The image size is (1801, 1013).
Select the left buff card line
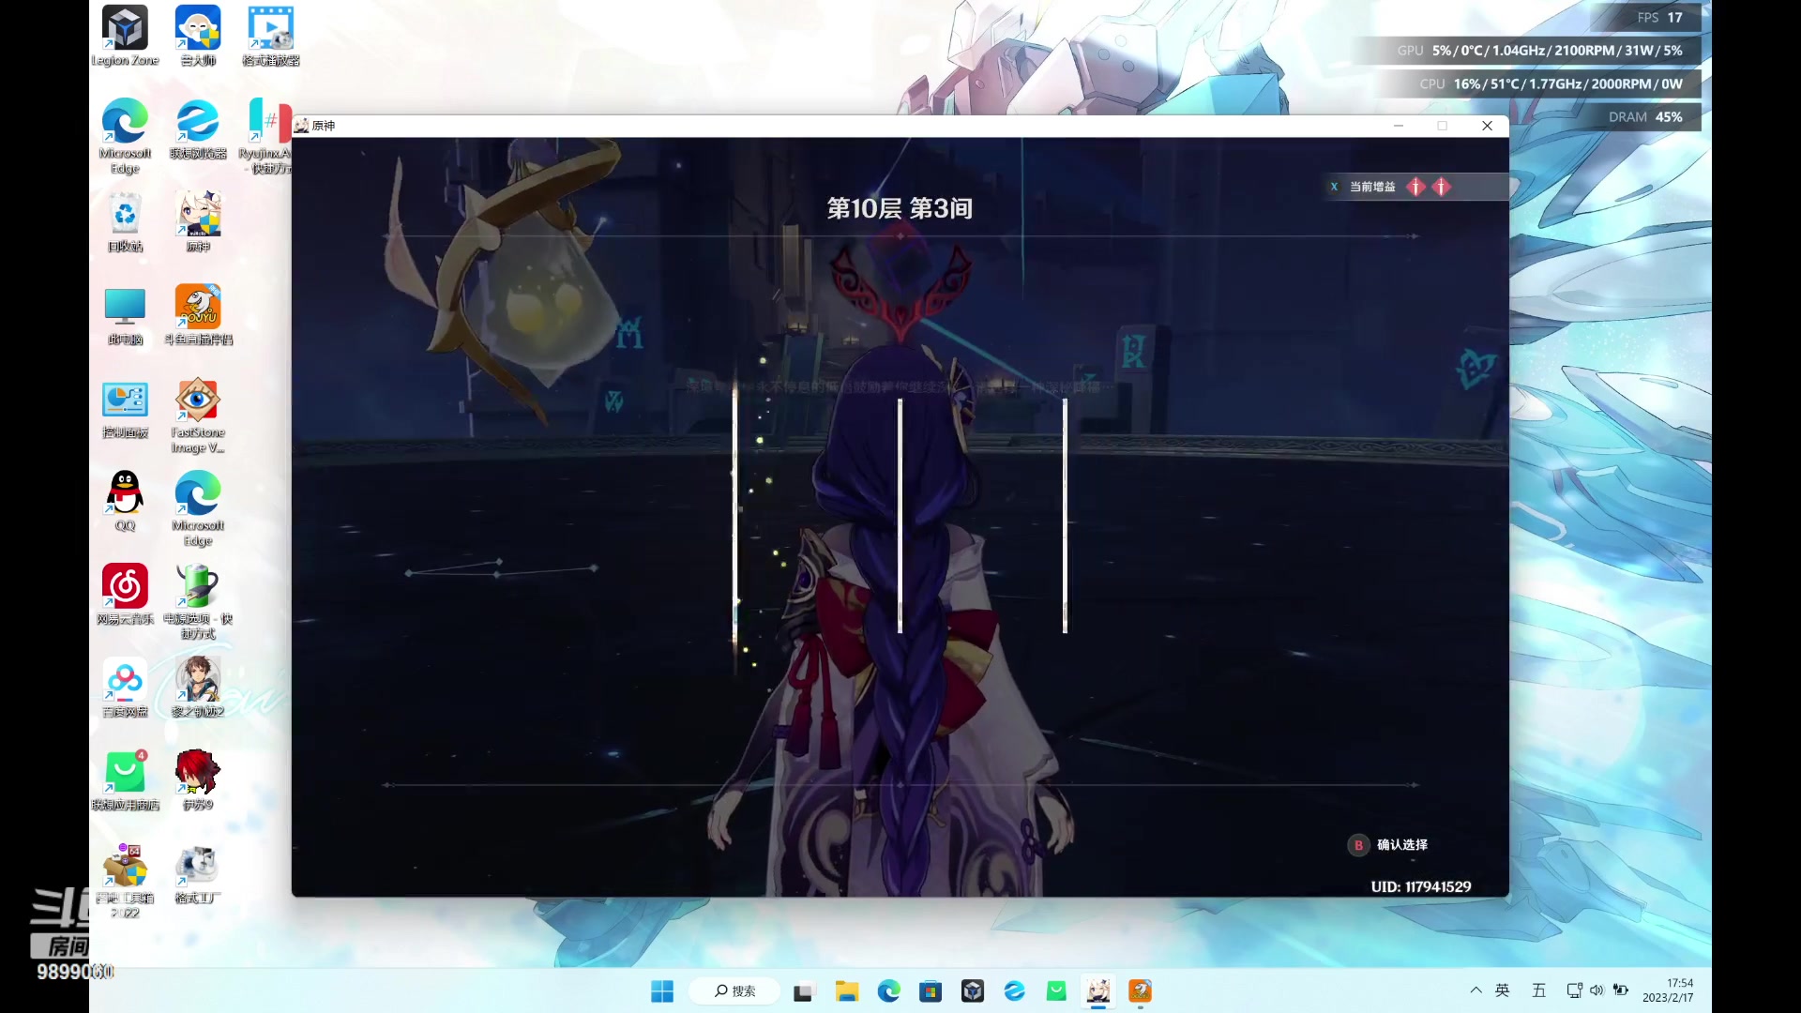pyautogui.click(x=735, y=516)
